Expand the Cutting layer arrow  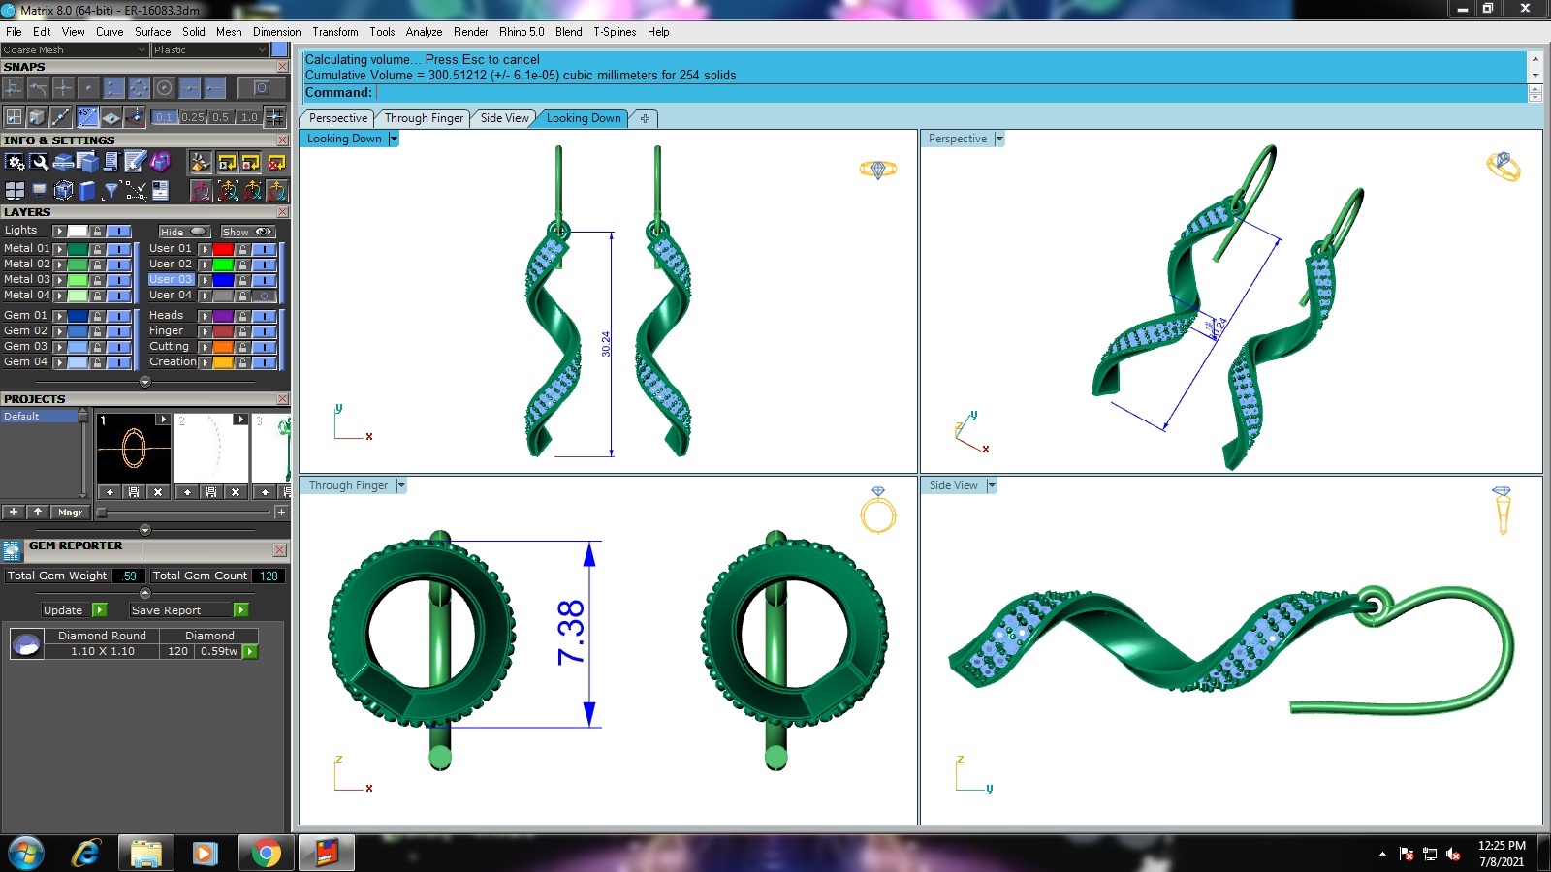[205, 347]
